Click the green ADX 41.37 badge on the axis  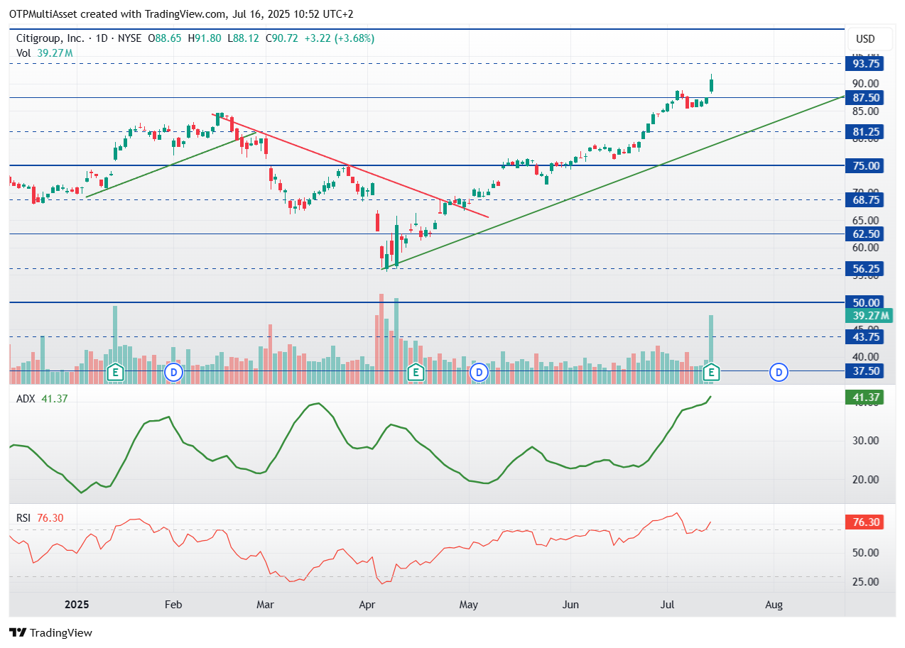point(865,398)
